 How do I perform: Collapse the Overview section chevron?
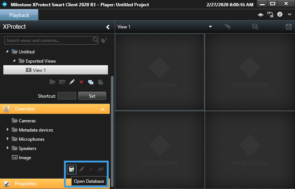pos(102,109)
